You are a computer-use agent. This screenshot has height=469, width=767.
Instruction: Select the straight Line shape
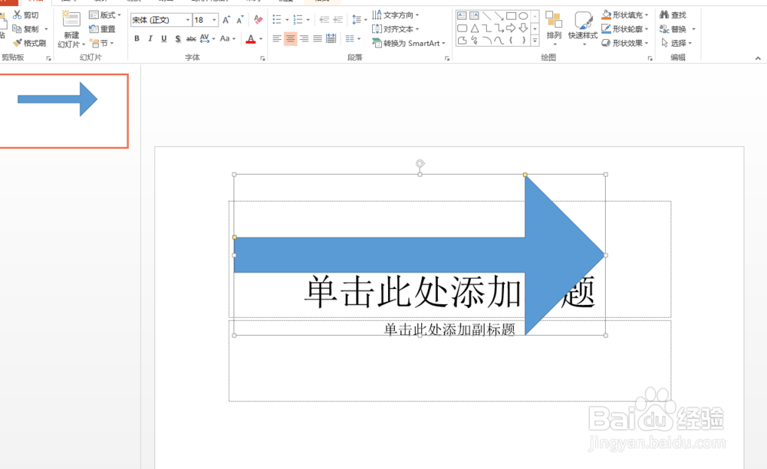(487, 15)
